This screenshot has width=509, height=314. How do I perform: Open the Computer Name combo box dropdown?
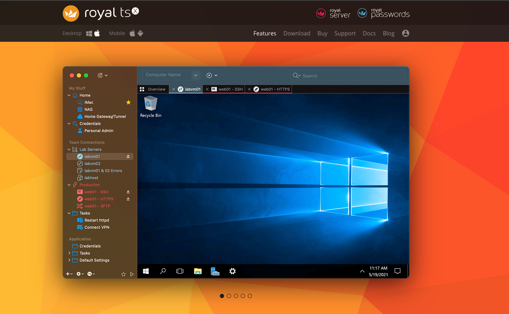pos(195,75)
